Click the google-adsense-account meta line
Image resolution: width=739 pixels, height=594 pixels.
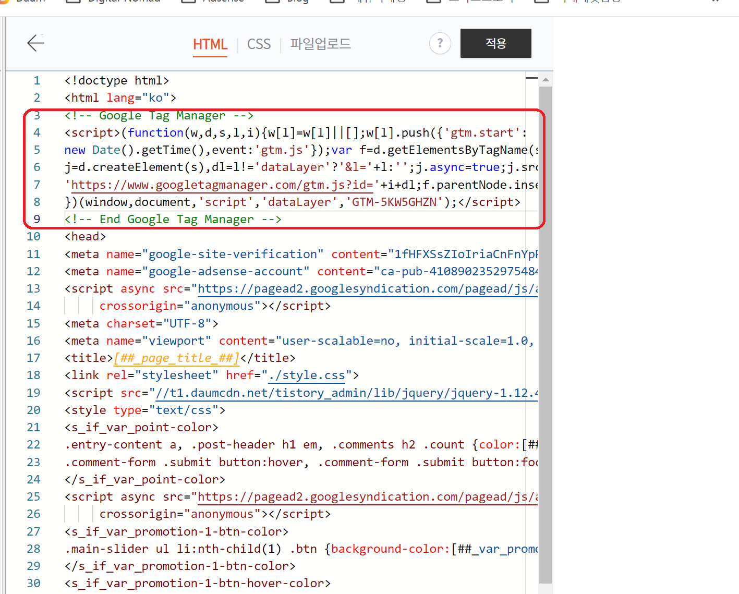(x=301, y=272)
